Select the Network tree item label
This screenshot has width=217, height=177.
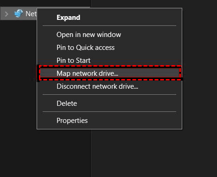point(31,14)
